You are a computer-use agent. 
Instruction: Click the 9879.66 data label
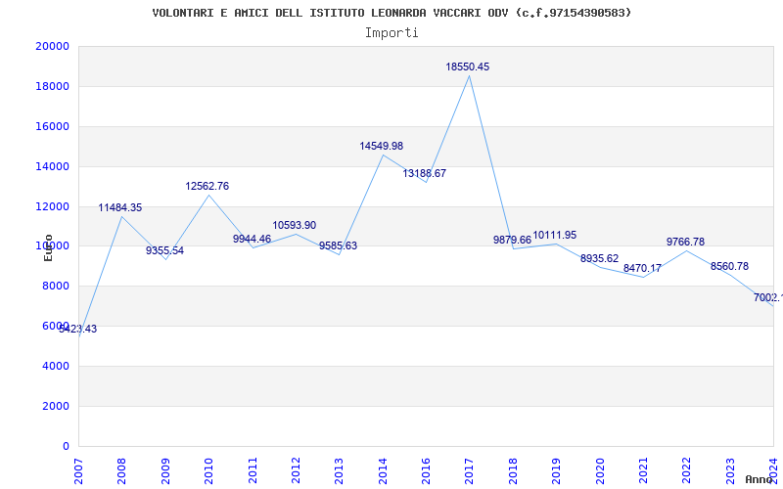click(x=512, y=240)
